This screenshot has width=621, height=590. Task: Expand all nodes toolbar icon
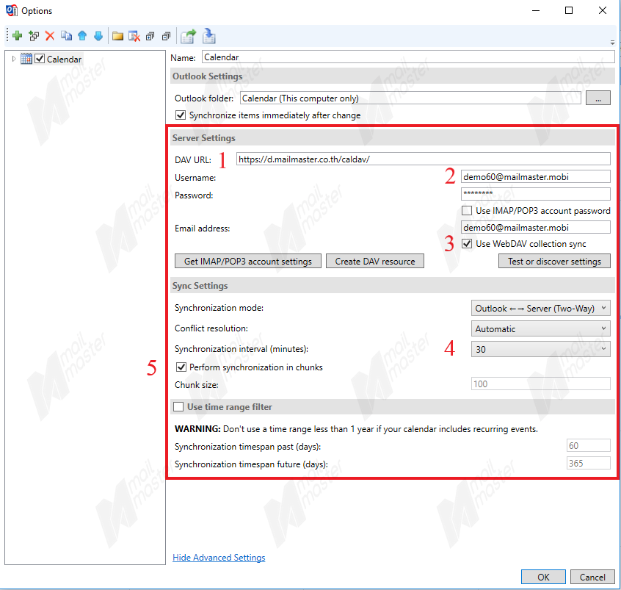coord(150,36)
